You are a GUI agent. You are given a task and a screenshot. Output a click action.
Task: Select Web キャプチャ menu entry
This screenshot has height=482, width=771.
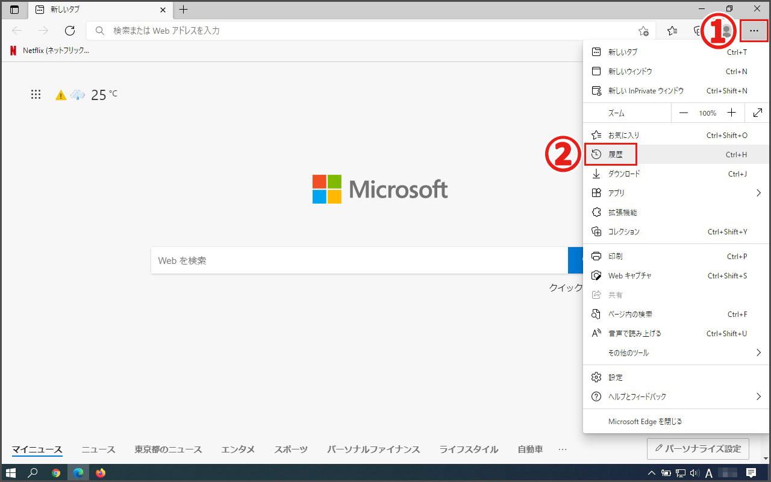(x=675, y=275)
